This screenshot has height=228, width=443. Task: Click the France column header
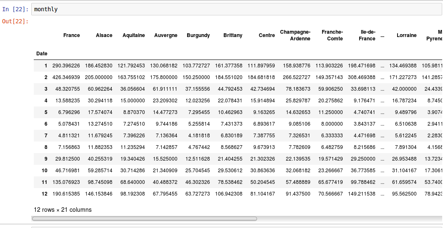[x=72, y=35]
